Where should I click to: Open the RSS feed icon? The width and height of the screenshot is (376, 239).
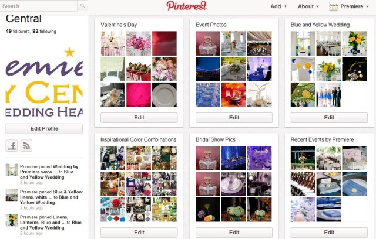click(x=26, y=145)
